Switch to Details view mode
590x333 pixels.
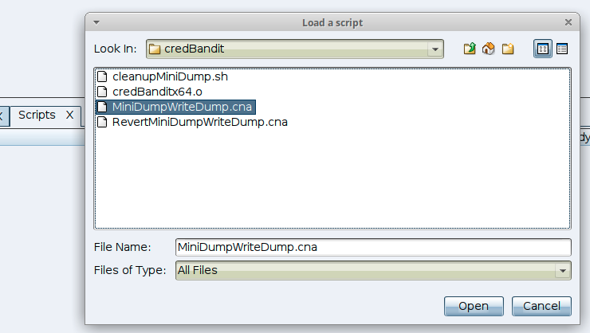tap(562, 49)
